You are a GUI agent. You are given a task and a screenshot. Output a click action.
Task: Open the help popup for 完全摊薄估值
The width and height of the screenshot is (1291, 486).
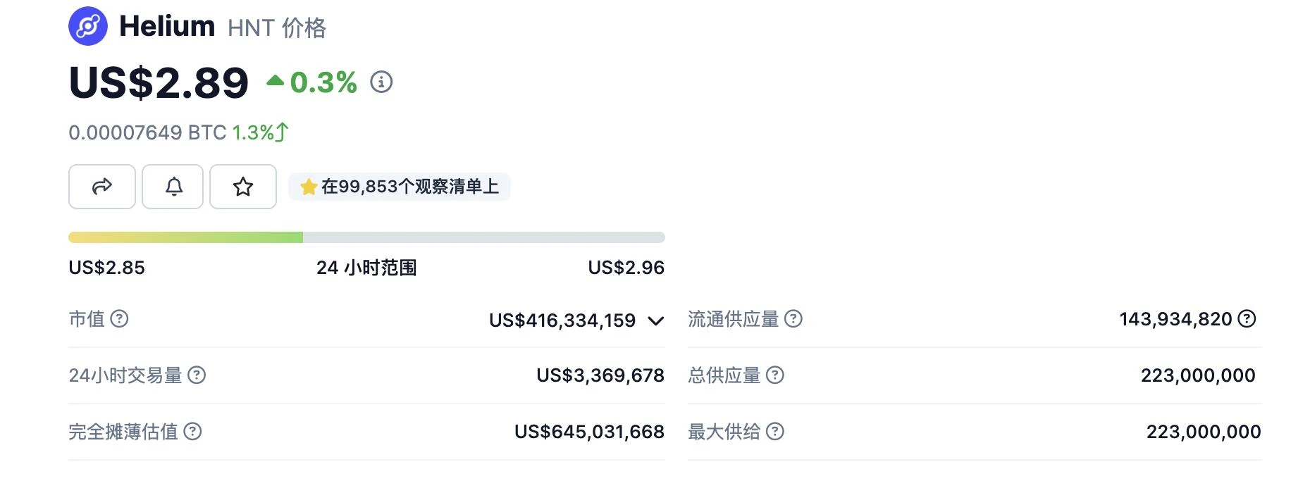[193, 432]
